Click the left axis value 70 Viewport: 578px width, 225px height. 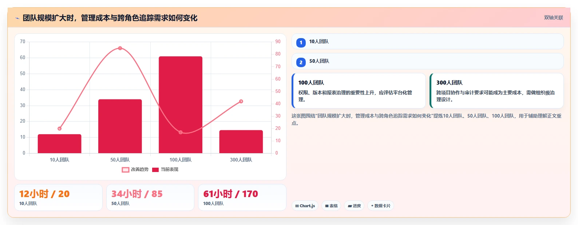tap(23, 42)
